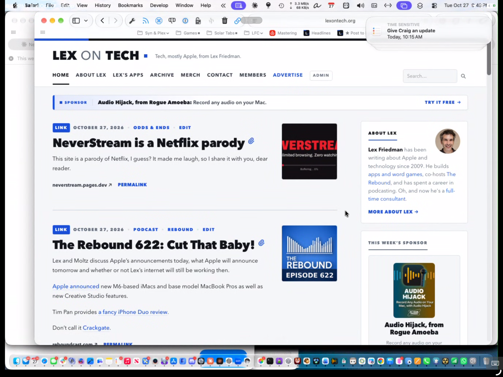Click the trash can icon in Safari toolbar
This screenshot has height=377, width=503.
pyautogui.click(x=225, y=21)
